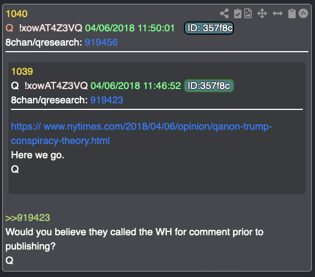
Task: Click the horizontal double-arrow width icon
Action: coord(278,13)
